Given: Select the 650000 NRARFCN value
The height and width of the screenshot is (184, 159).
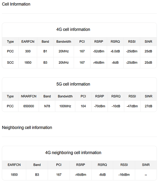Looking at the screenshot, I should [x=29, y=106].
